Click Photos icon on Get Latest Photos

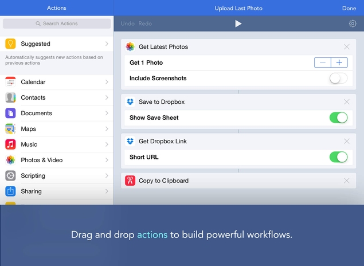pyautogui.click(x=130, y=46)
